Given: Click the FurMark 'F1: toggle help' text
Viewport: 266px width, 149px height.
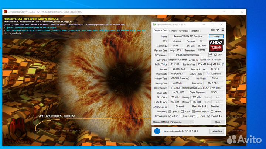Looking at the screenshot, I should pyautogui.click(x=12, y=33).
